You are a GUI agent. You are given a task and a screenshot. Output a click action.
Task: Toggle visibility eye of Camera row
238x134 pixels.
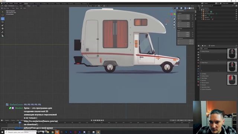(x=237, y=12)
